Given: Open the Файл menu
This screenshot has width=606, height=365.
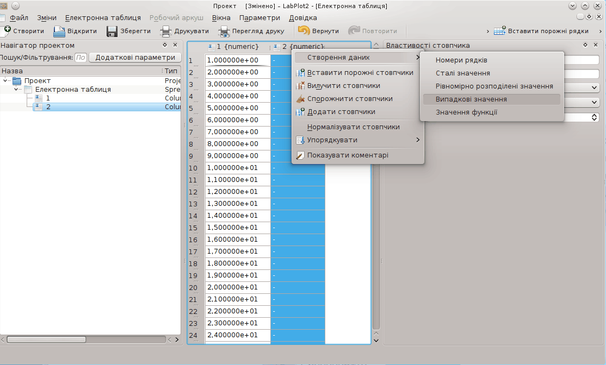Looking at the screenshot, I should click(18, 18).
